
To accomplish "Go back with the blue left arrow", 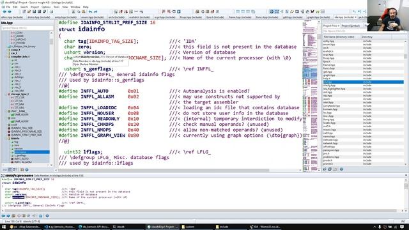I will (x=4, y=11).
